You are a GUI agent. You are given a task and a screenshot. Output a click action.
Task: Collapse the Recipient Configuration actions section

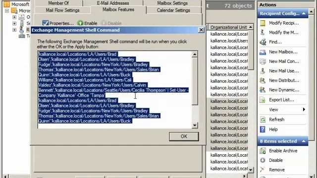click(x=304, y=13)
